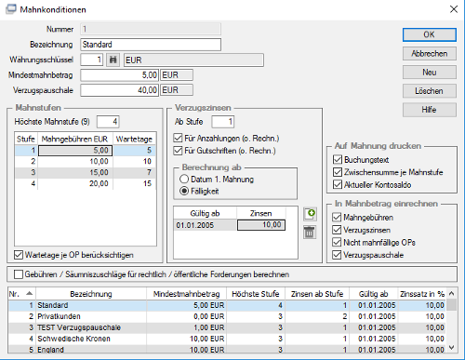465x360 pixels.
Task: Click Mahngebühren 10,00 cell of Stufe 2
Action: click(x=75, y=161)
